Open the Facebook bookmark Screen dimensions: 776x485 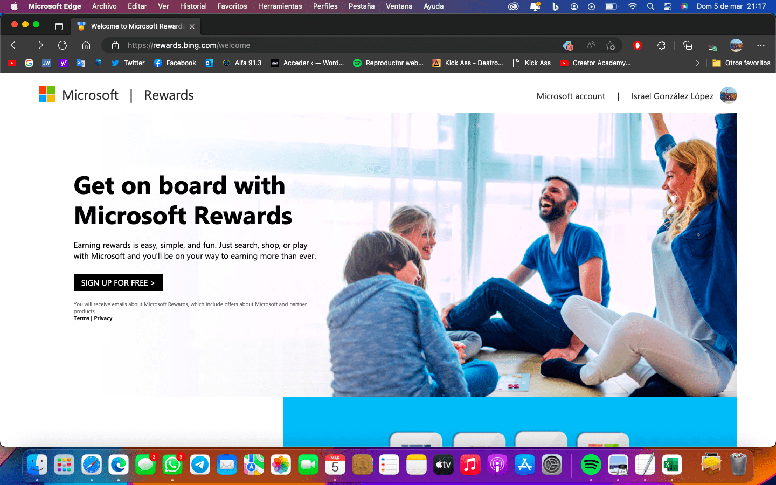175,63
